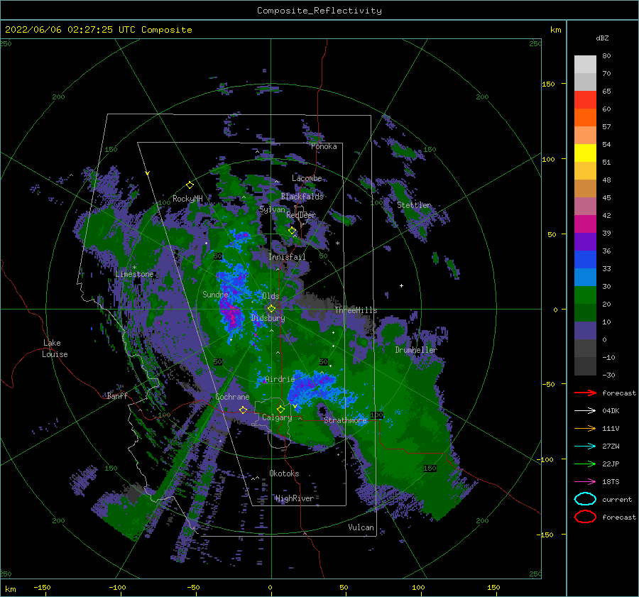The width and height of the screenshot is (639, 597).
Task: Click the white asterisk marker east of RedDeer
Action: point(337,243)
